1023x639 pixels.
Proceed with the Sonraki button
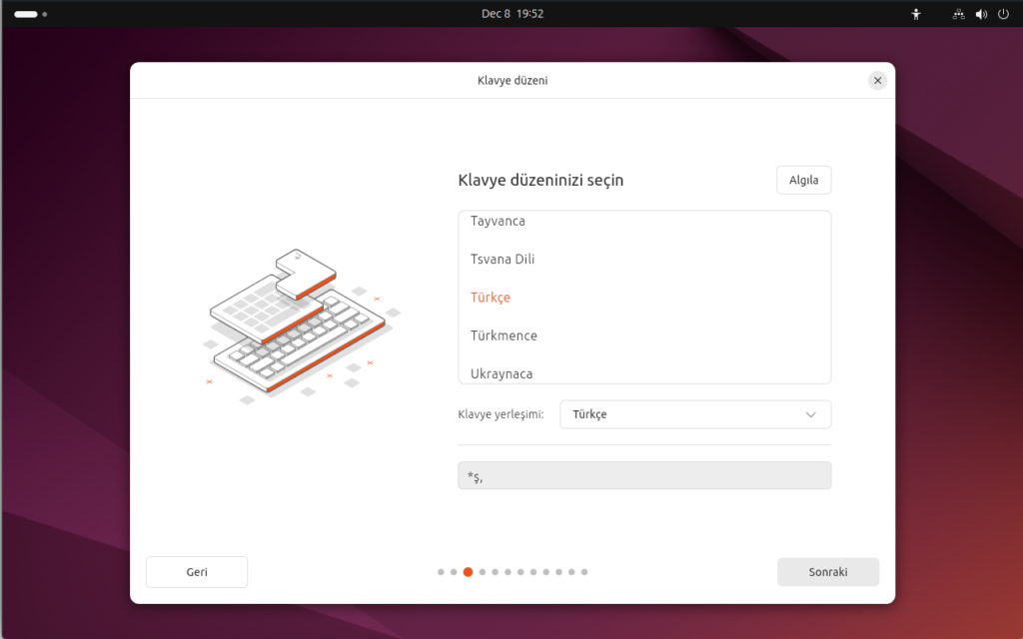point(827,572)
